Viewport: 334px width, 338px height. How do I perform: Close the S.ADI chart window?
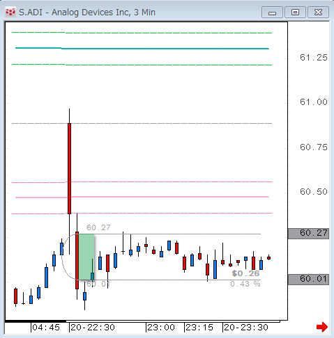click(x=318, y=13)
